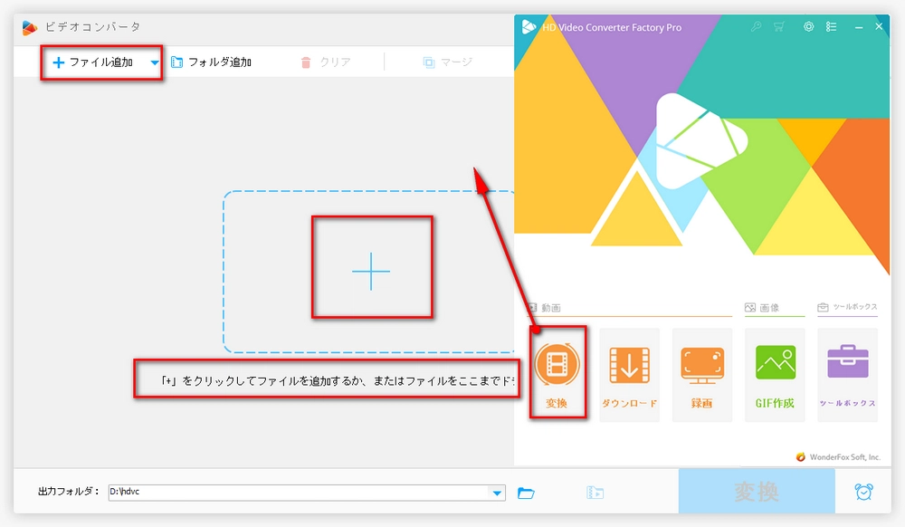Open output folder with the folder icon

[526, 493]
